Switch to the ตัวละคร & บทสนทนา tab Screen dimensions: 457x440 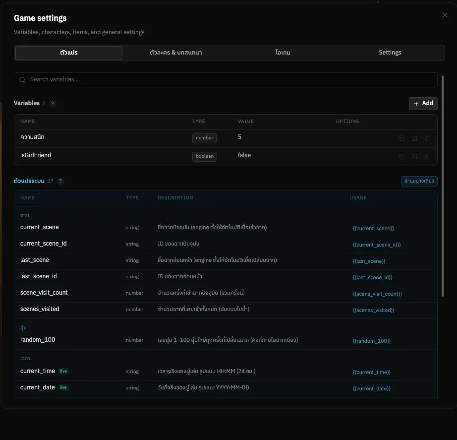pyautogui.click(x=176, y=53)
